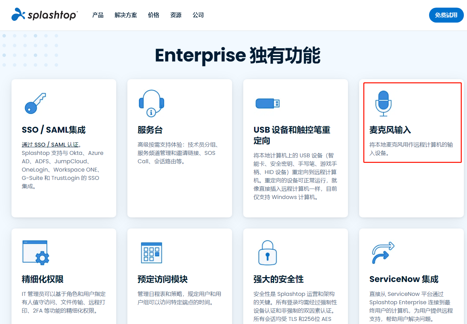Click the SSO / SAML集成 heading
The image size is (467, 324).
click(54, 130)
